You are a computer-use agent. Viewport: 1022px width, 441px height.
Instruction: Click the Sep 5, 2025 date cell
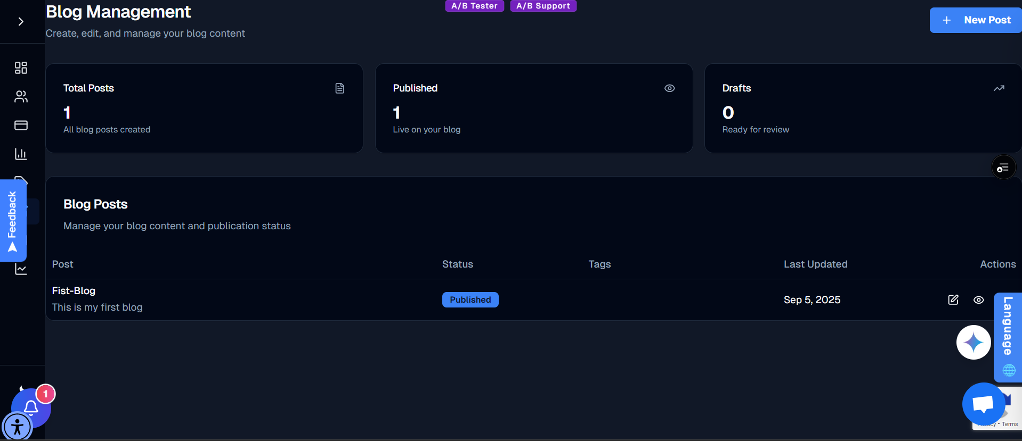(812, 299)
